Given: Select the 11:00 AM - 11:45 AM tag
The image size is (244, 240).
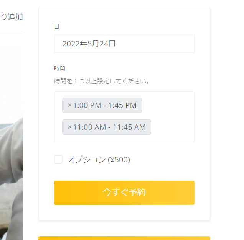Looking at the screenshot, I should 109,127.
